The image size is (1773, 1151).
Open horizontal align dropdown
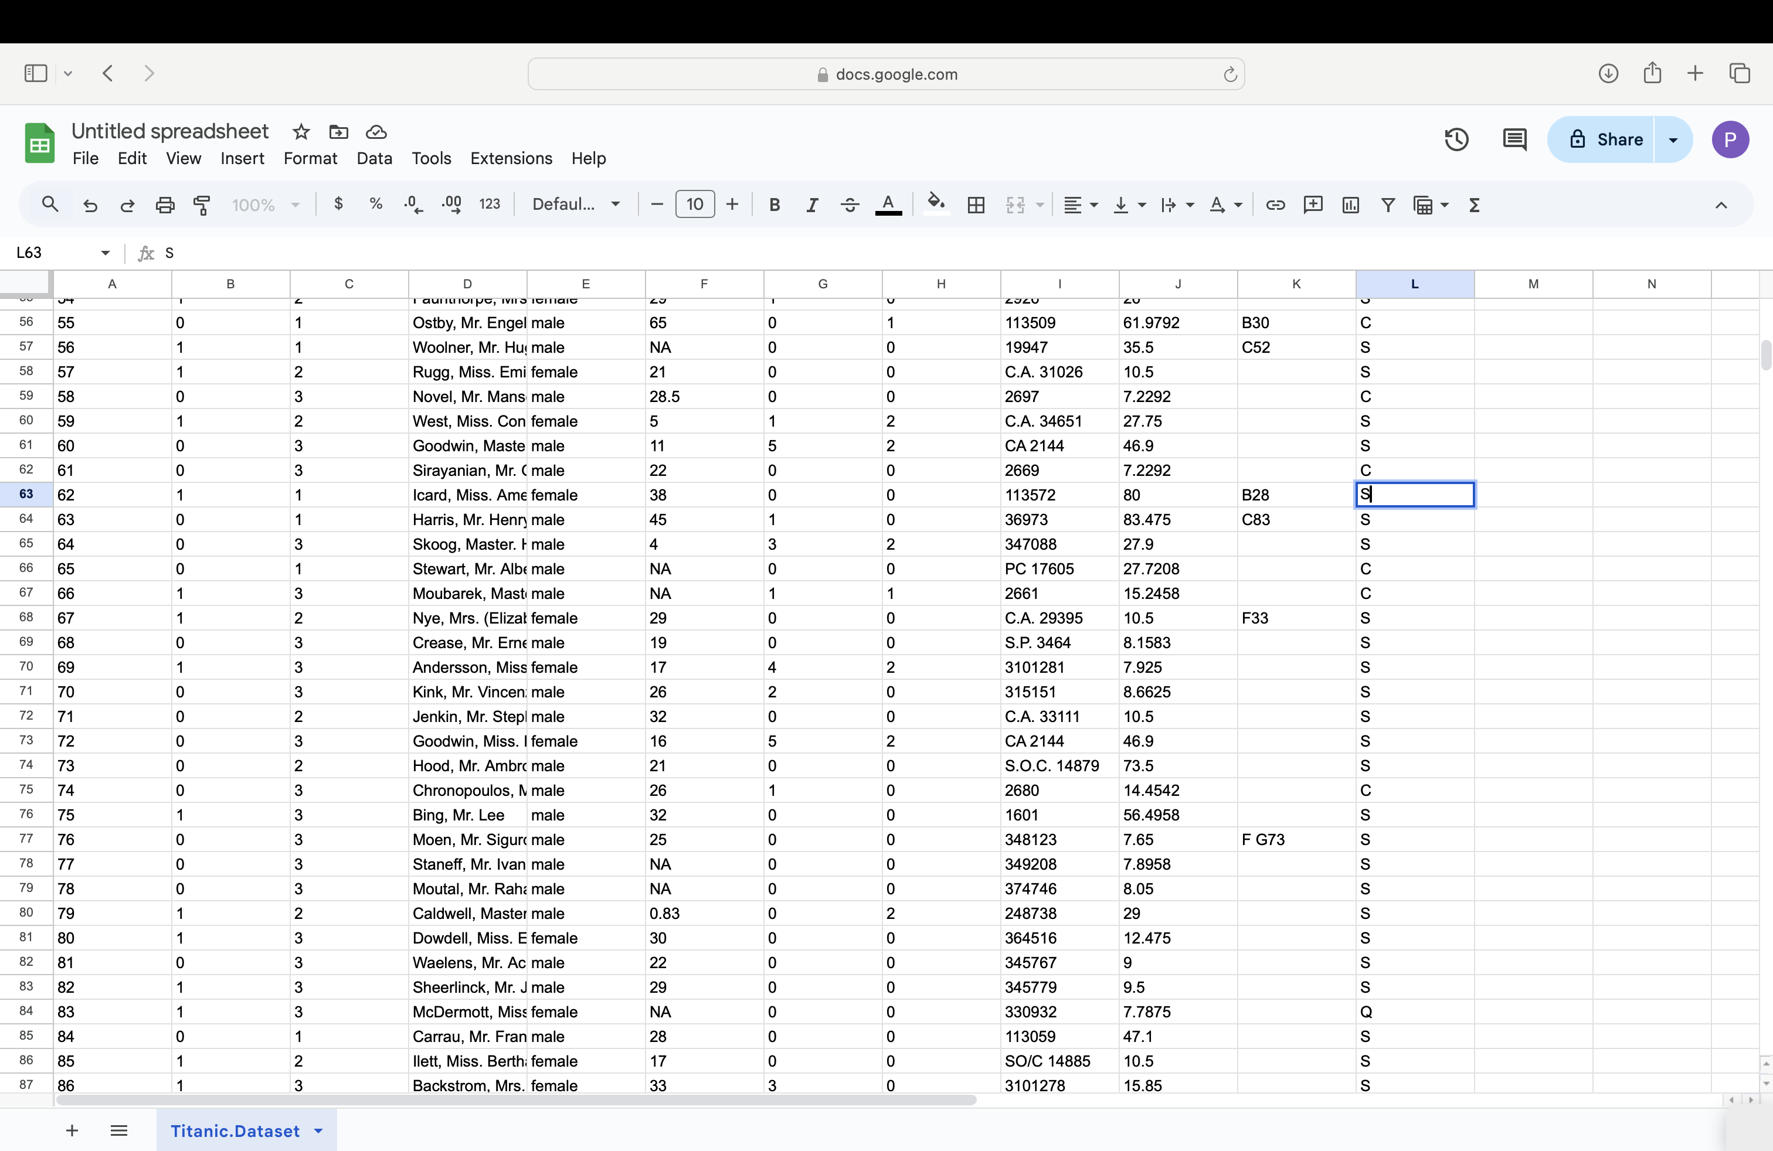tap(1081, 205)
